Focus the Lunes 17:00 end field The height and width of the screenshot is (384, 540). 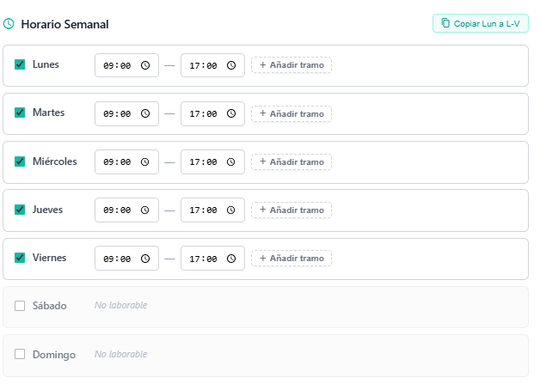coord(212,65)
